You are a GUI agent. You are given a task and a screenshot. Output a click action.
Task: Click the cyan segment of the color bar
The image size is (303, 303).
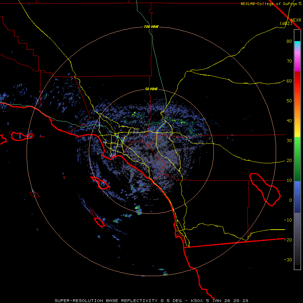(297, 44)
